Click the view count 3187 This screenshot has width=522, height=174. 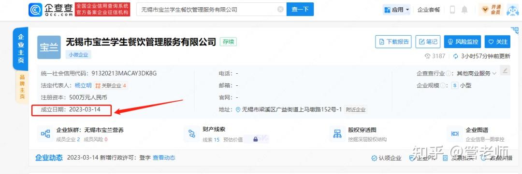435,56
